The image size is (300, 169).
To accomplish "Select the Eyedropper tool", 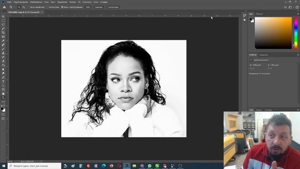I will [3, 41].
